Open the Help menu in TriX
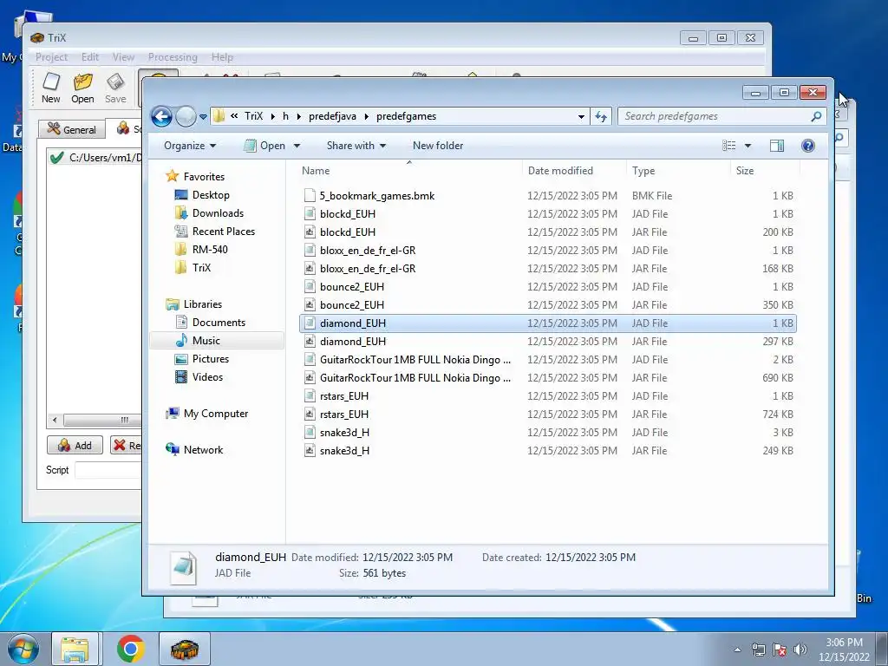This screenshot has height=666, width=888. click(222, 57)
